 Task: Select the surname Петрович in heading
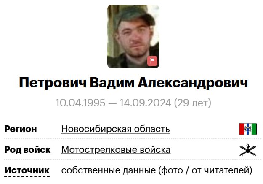coord(53,83)
